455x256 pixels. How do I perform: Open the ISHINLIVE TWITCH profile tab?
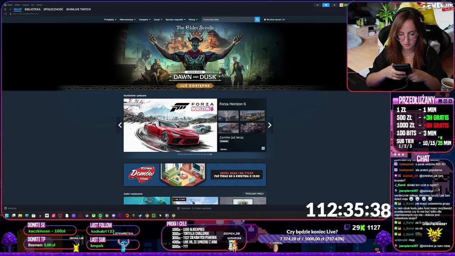(x=78, y=9)
